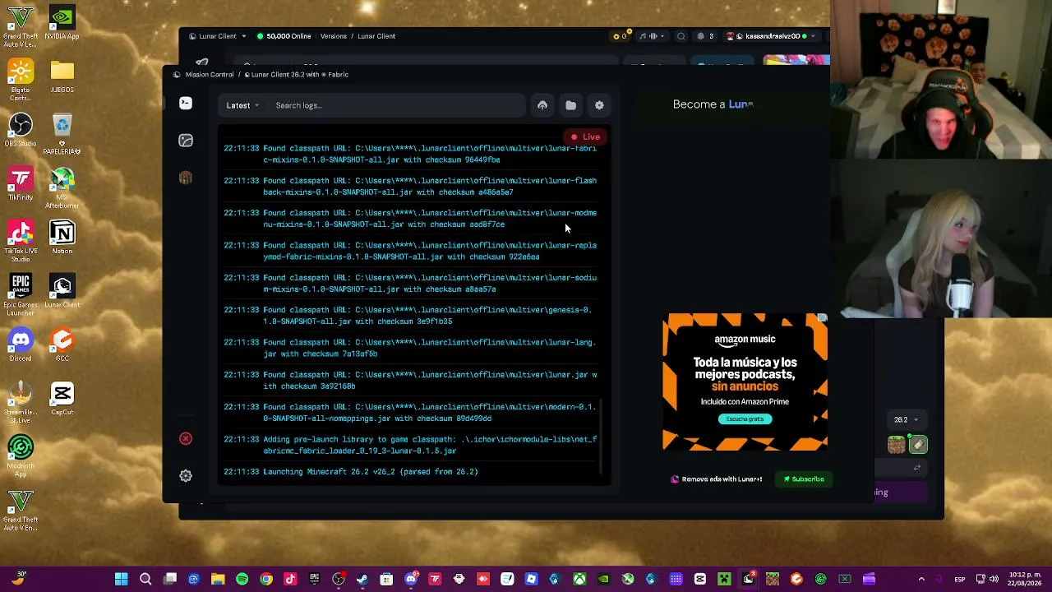Open OBS Studio desktop shortcut

pyautogui.click(x=21, y=130)
